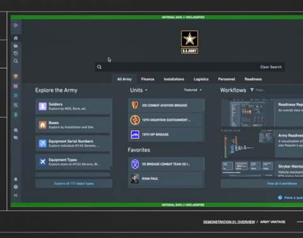Expand the Units dropdown

tap(139, 90)
